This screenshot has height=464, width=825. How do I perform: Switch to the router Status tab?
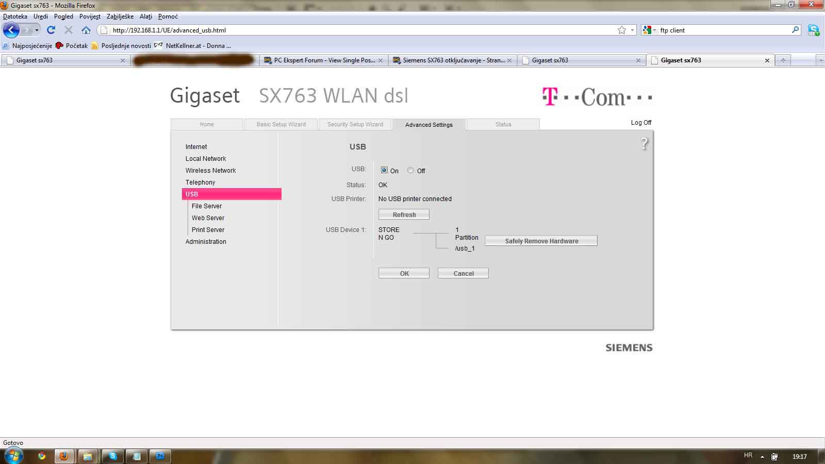pyautogui.click(x=503, y=124)
